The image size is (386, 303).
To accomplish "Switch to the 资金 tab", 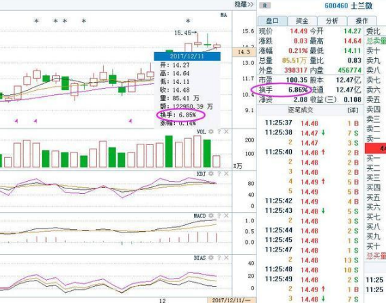I will pyautogui.click(x=302, y=21).
